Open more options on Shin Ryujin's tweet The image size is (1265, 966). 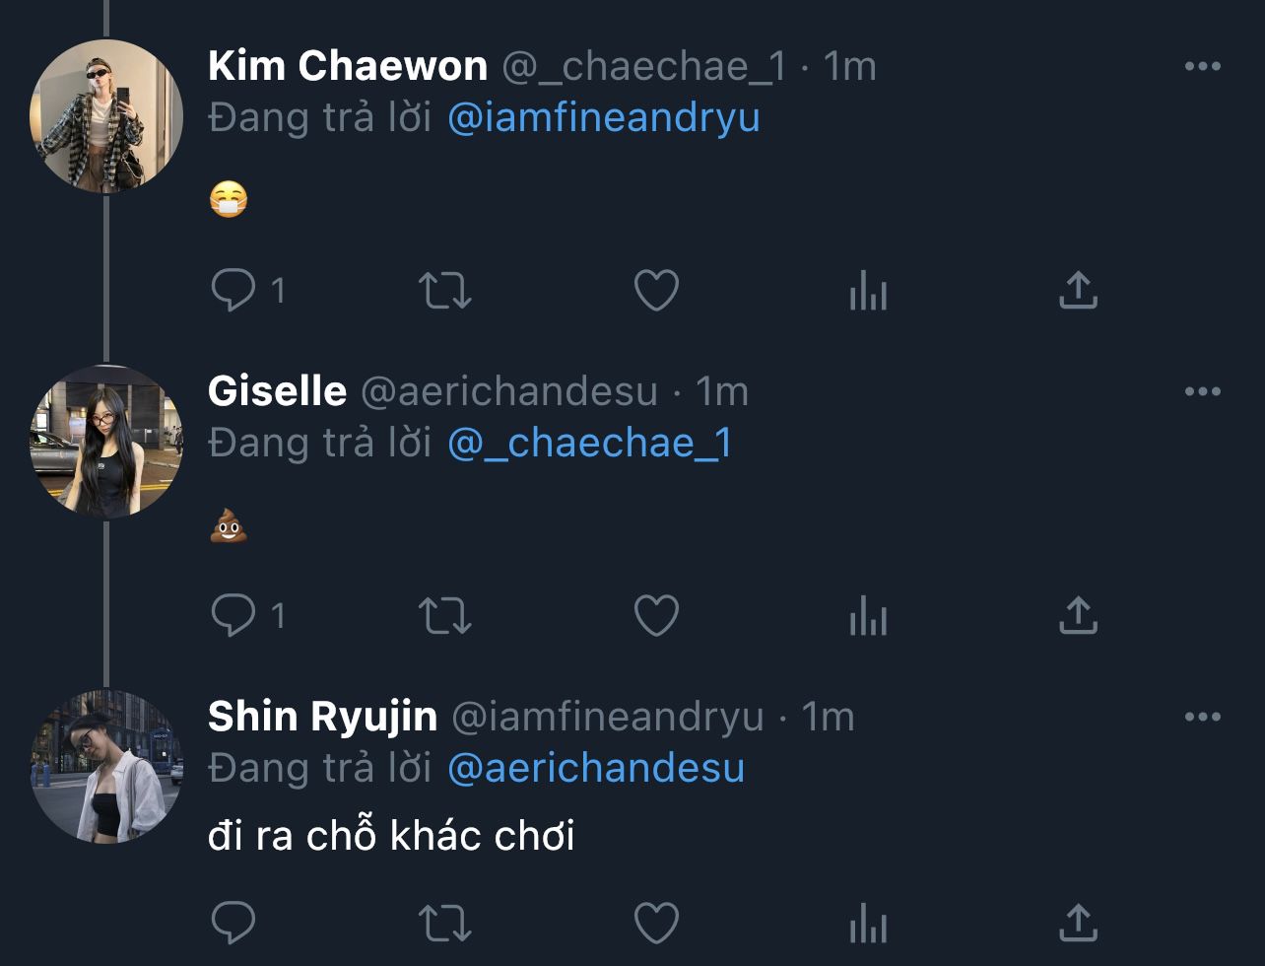[x=1202, y=718]
